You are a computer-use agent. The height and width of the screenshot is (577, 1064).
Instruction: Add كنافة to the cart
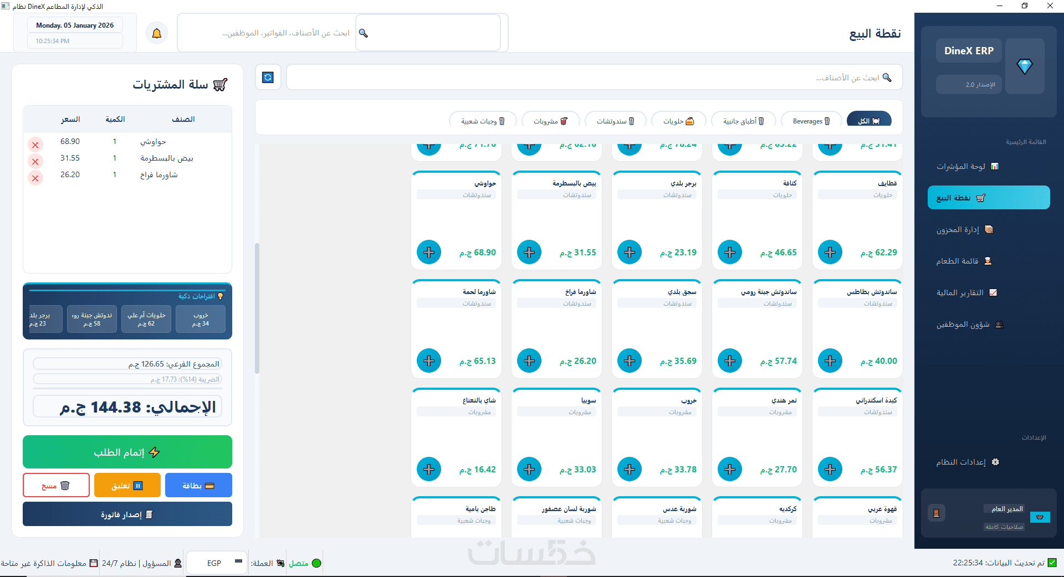coord(730,253)
